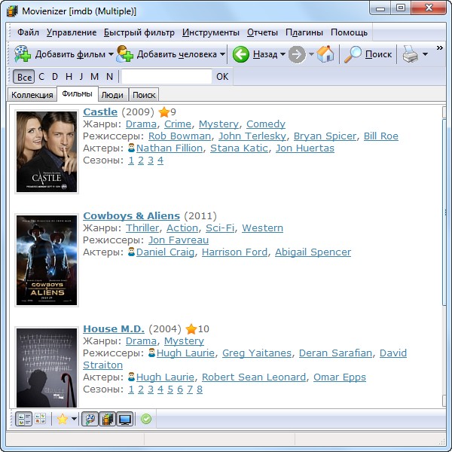
Task: Open the Инструменты menu
Action: 210,32
